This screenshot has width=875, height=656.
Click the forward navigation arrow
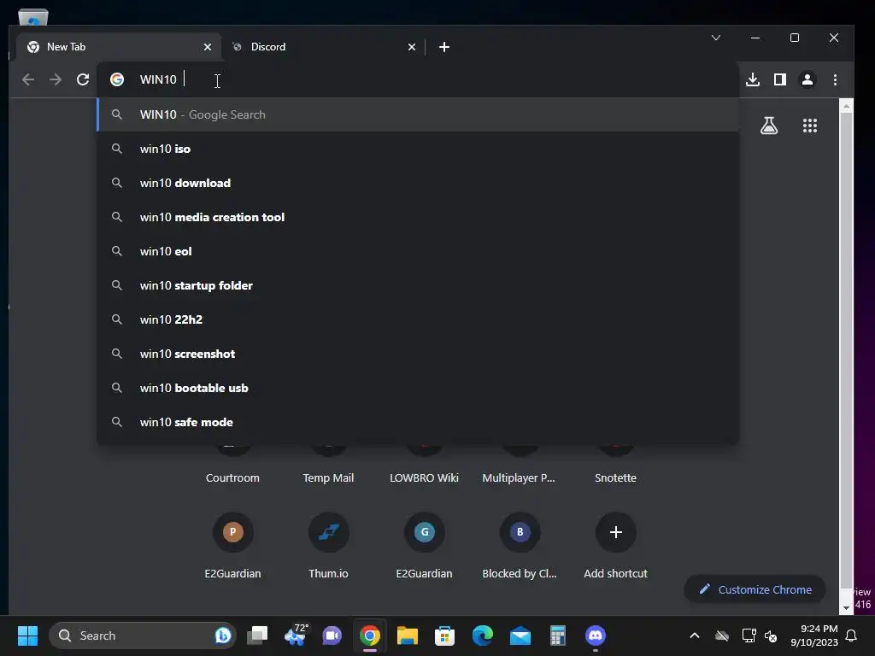56,79
